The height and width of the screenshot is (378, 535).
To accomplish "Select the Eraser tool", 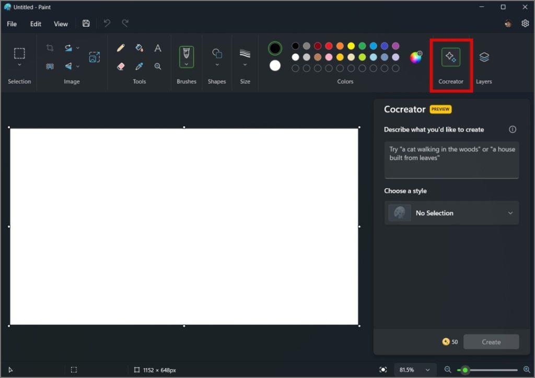I will click(121, 66).
